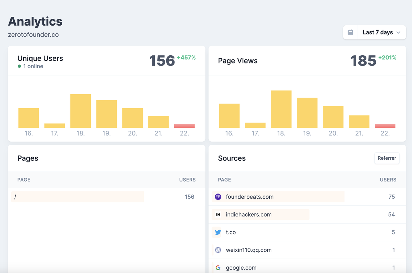Click the USERS column header in Sources
The width and height of the screenshot is (412, 273).
click(x=388, y=180)
